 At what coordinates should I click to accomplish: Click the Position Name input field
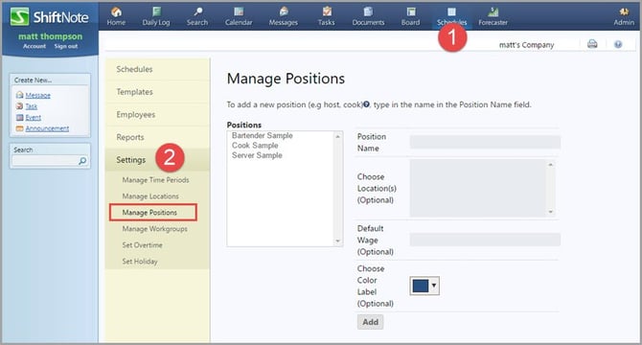tap(485, 142)
